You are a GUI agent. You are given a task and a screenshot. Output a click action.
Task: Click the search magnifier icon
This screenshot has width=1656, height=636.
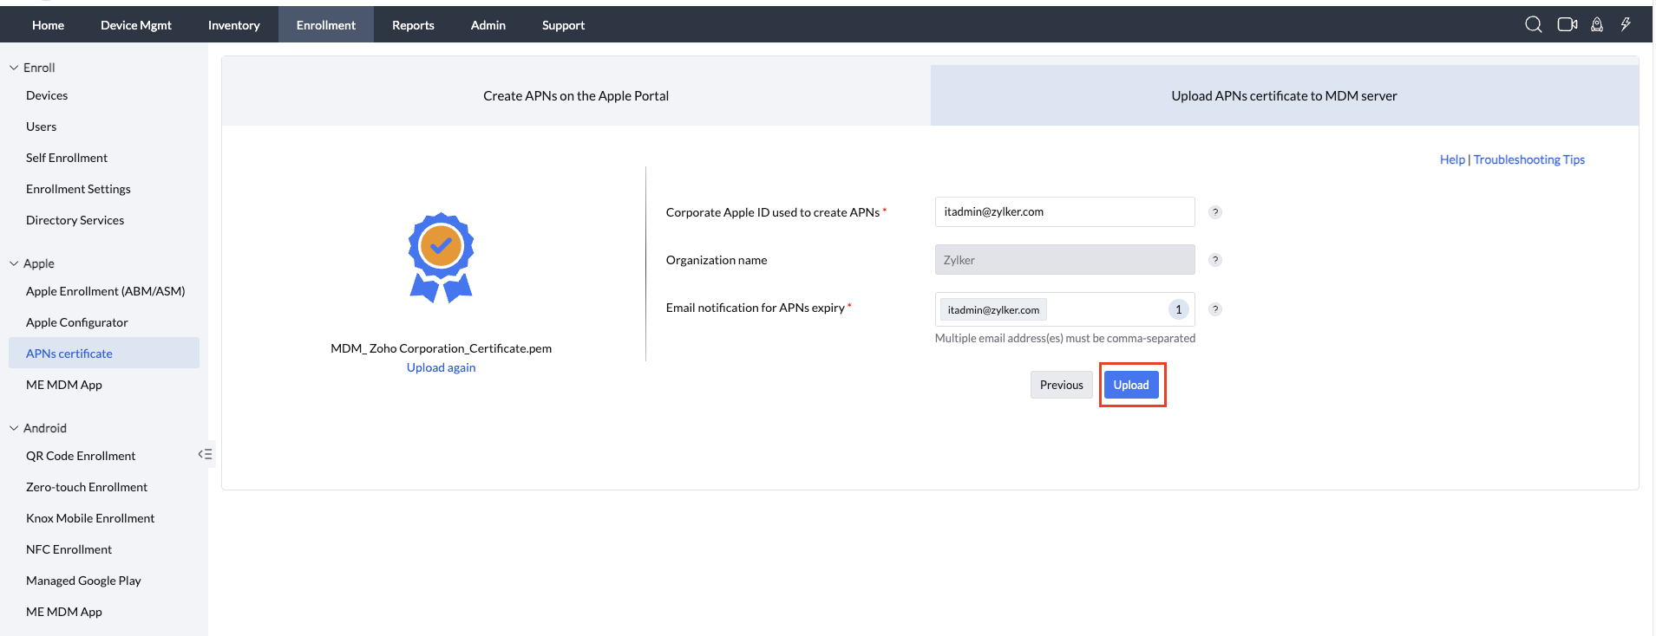coord(1533,24)
